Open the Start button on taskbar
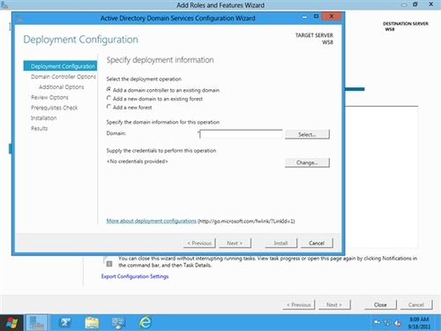This screenshot has height=331, width=441. (11, 323)
